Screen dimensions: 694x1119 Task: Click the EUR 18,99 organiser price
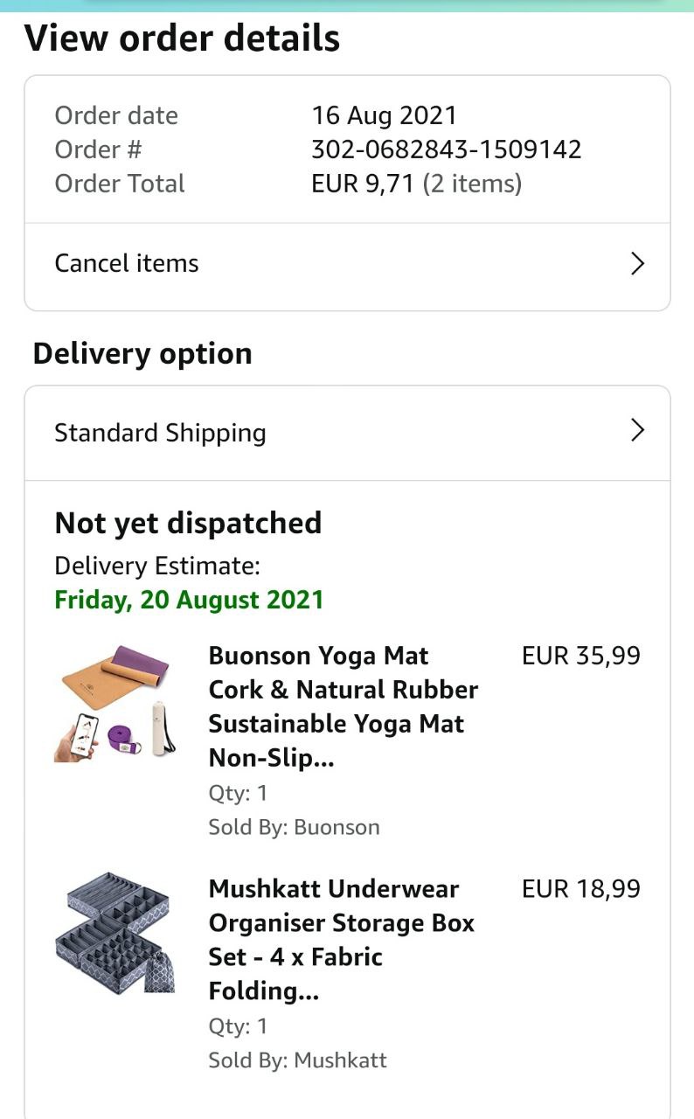[580, 888]
